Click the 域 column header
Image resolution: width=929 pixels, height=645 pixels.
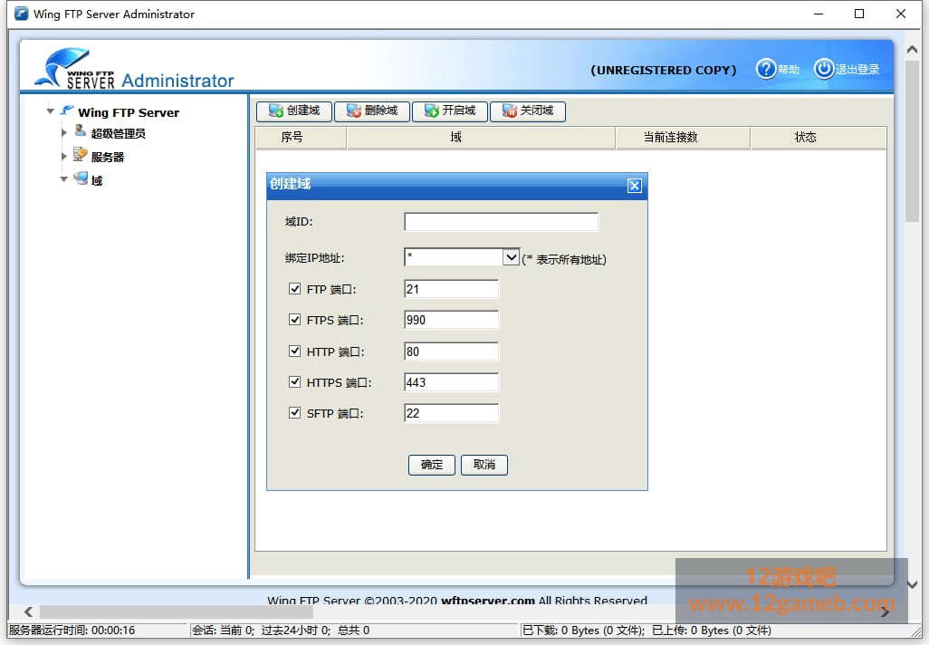[x=481, y=138]
